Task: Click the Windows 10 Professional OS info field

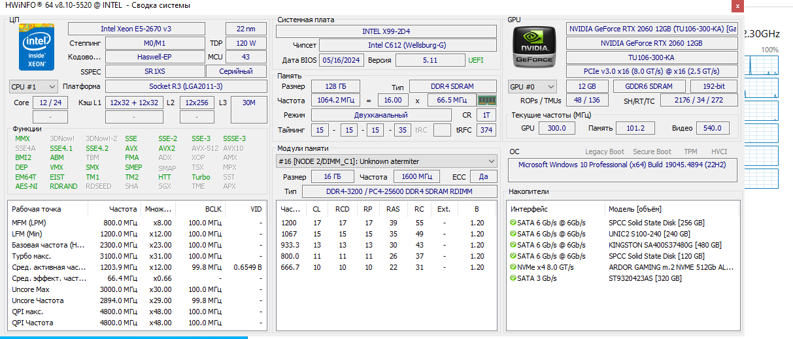Action: point(622,165)
